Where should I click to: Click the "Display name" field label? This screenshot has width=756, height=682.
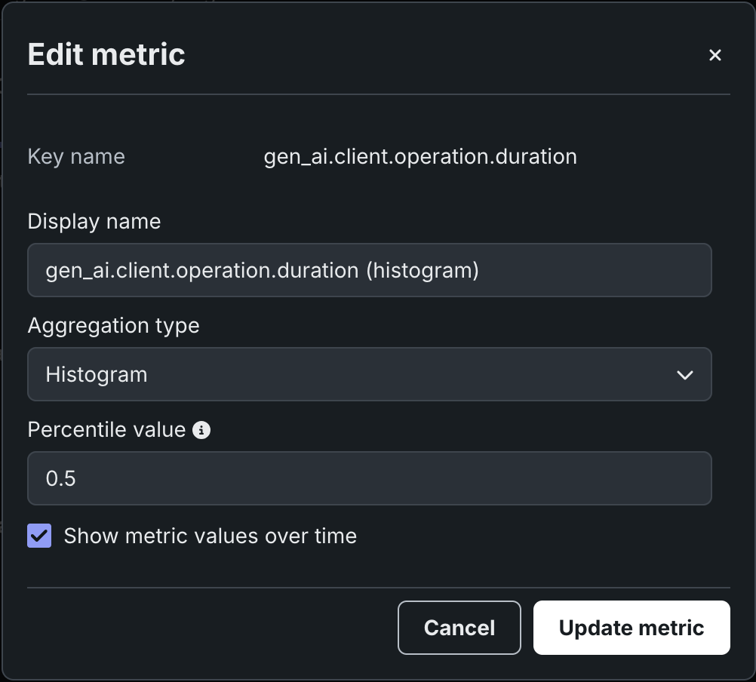coord(94,222)
